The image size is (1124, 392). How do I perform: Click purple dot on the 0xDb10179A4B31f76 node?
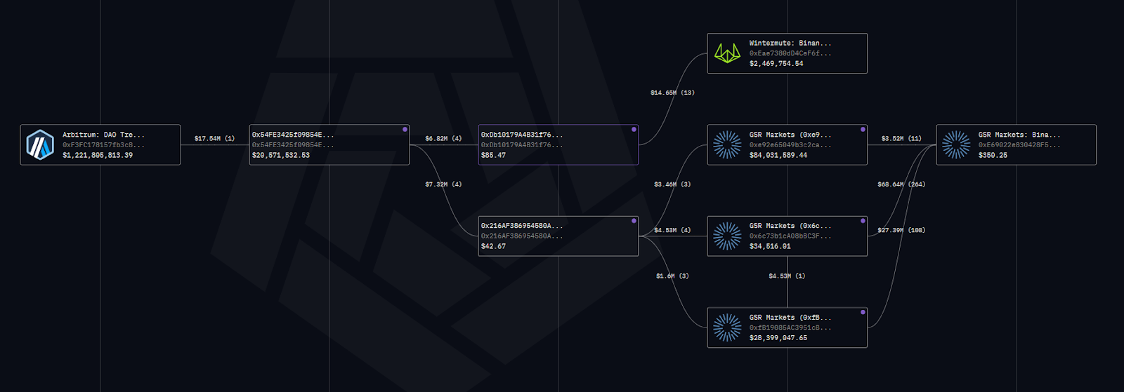click(x=634, y=130)
